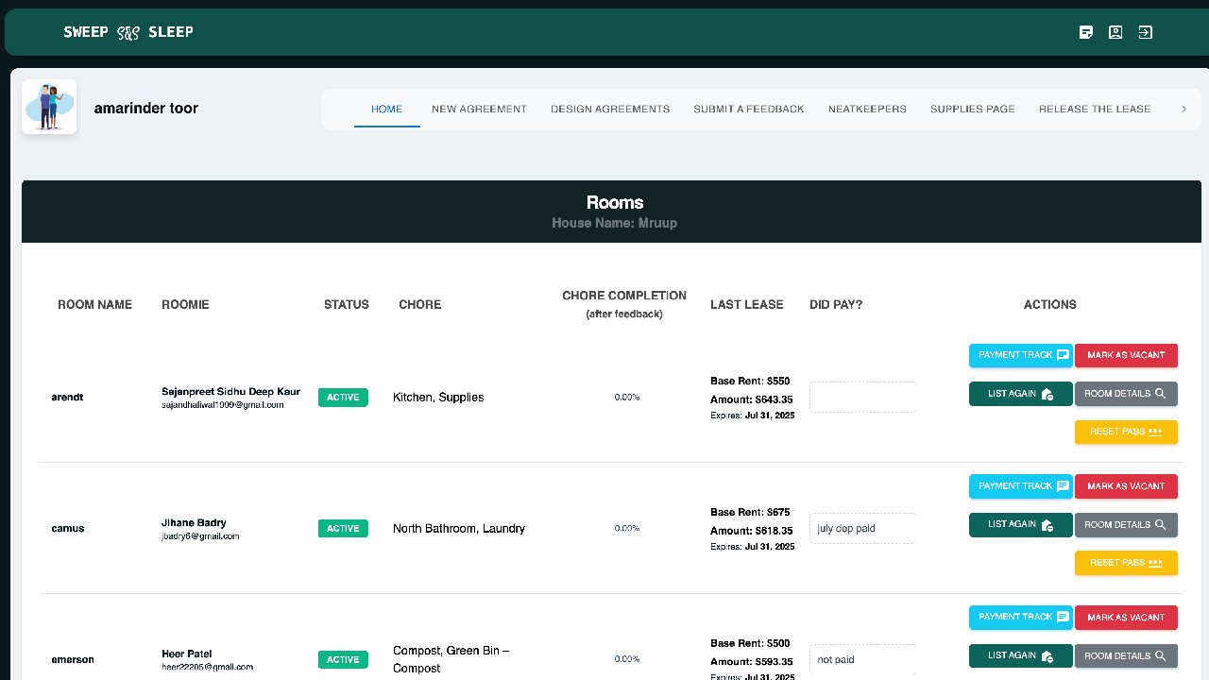Reset pass for arendt room

[x=1126, y=432]
